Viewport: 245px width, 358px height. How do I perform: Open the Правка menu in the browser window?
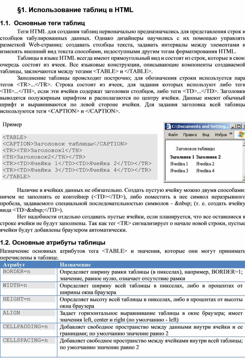pyautogui.click(x=190, y=135)
